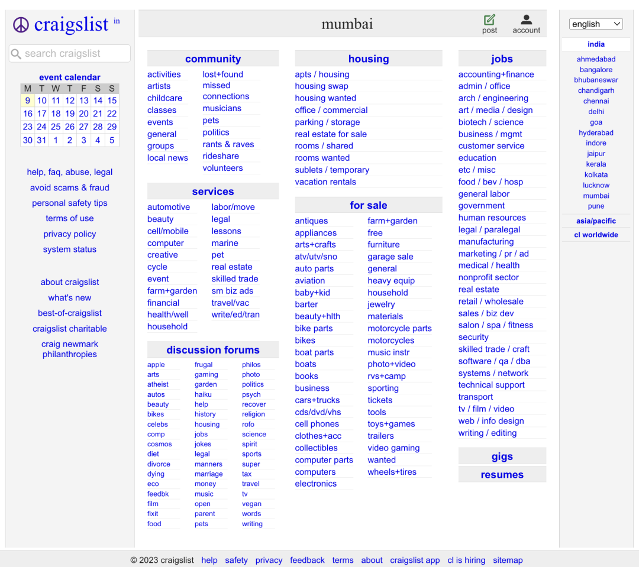Open footer feedback link
Image resolution: width=639 pixels, height=567 pixels.
[x=307, y=560]
